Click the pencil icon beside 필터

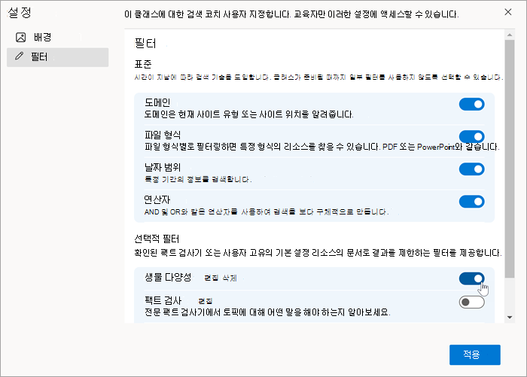pyautogui.click(x=20, y=56)
